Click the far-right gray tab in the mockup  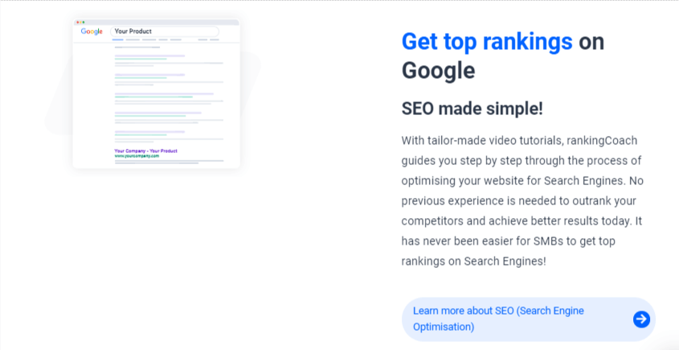coord(215,39)
